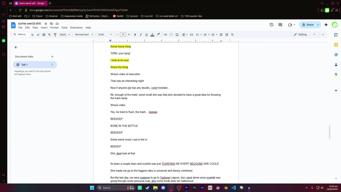Click the Move to folder icon
This screenshot has height=192, width=341.
(x=51, y=24)
